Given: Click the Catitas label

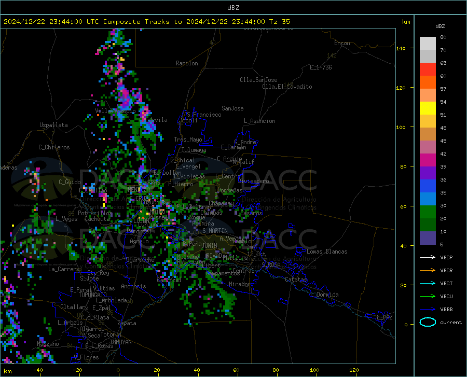Looking at the screenshot, I should tap(296, 280).
